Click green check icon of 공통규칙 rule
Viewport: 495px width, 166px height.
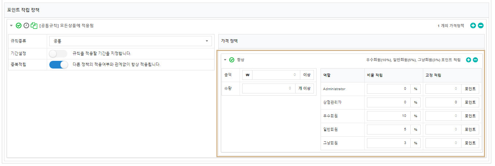point(18,26)
